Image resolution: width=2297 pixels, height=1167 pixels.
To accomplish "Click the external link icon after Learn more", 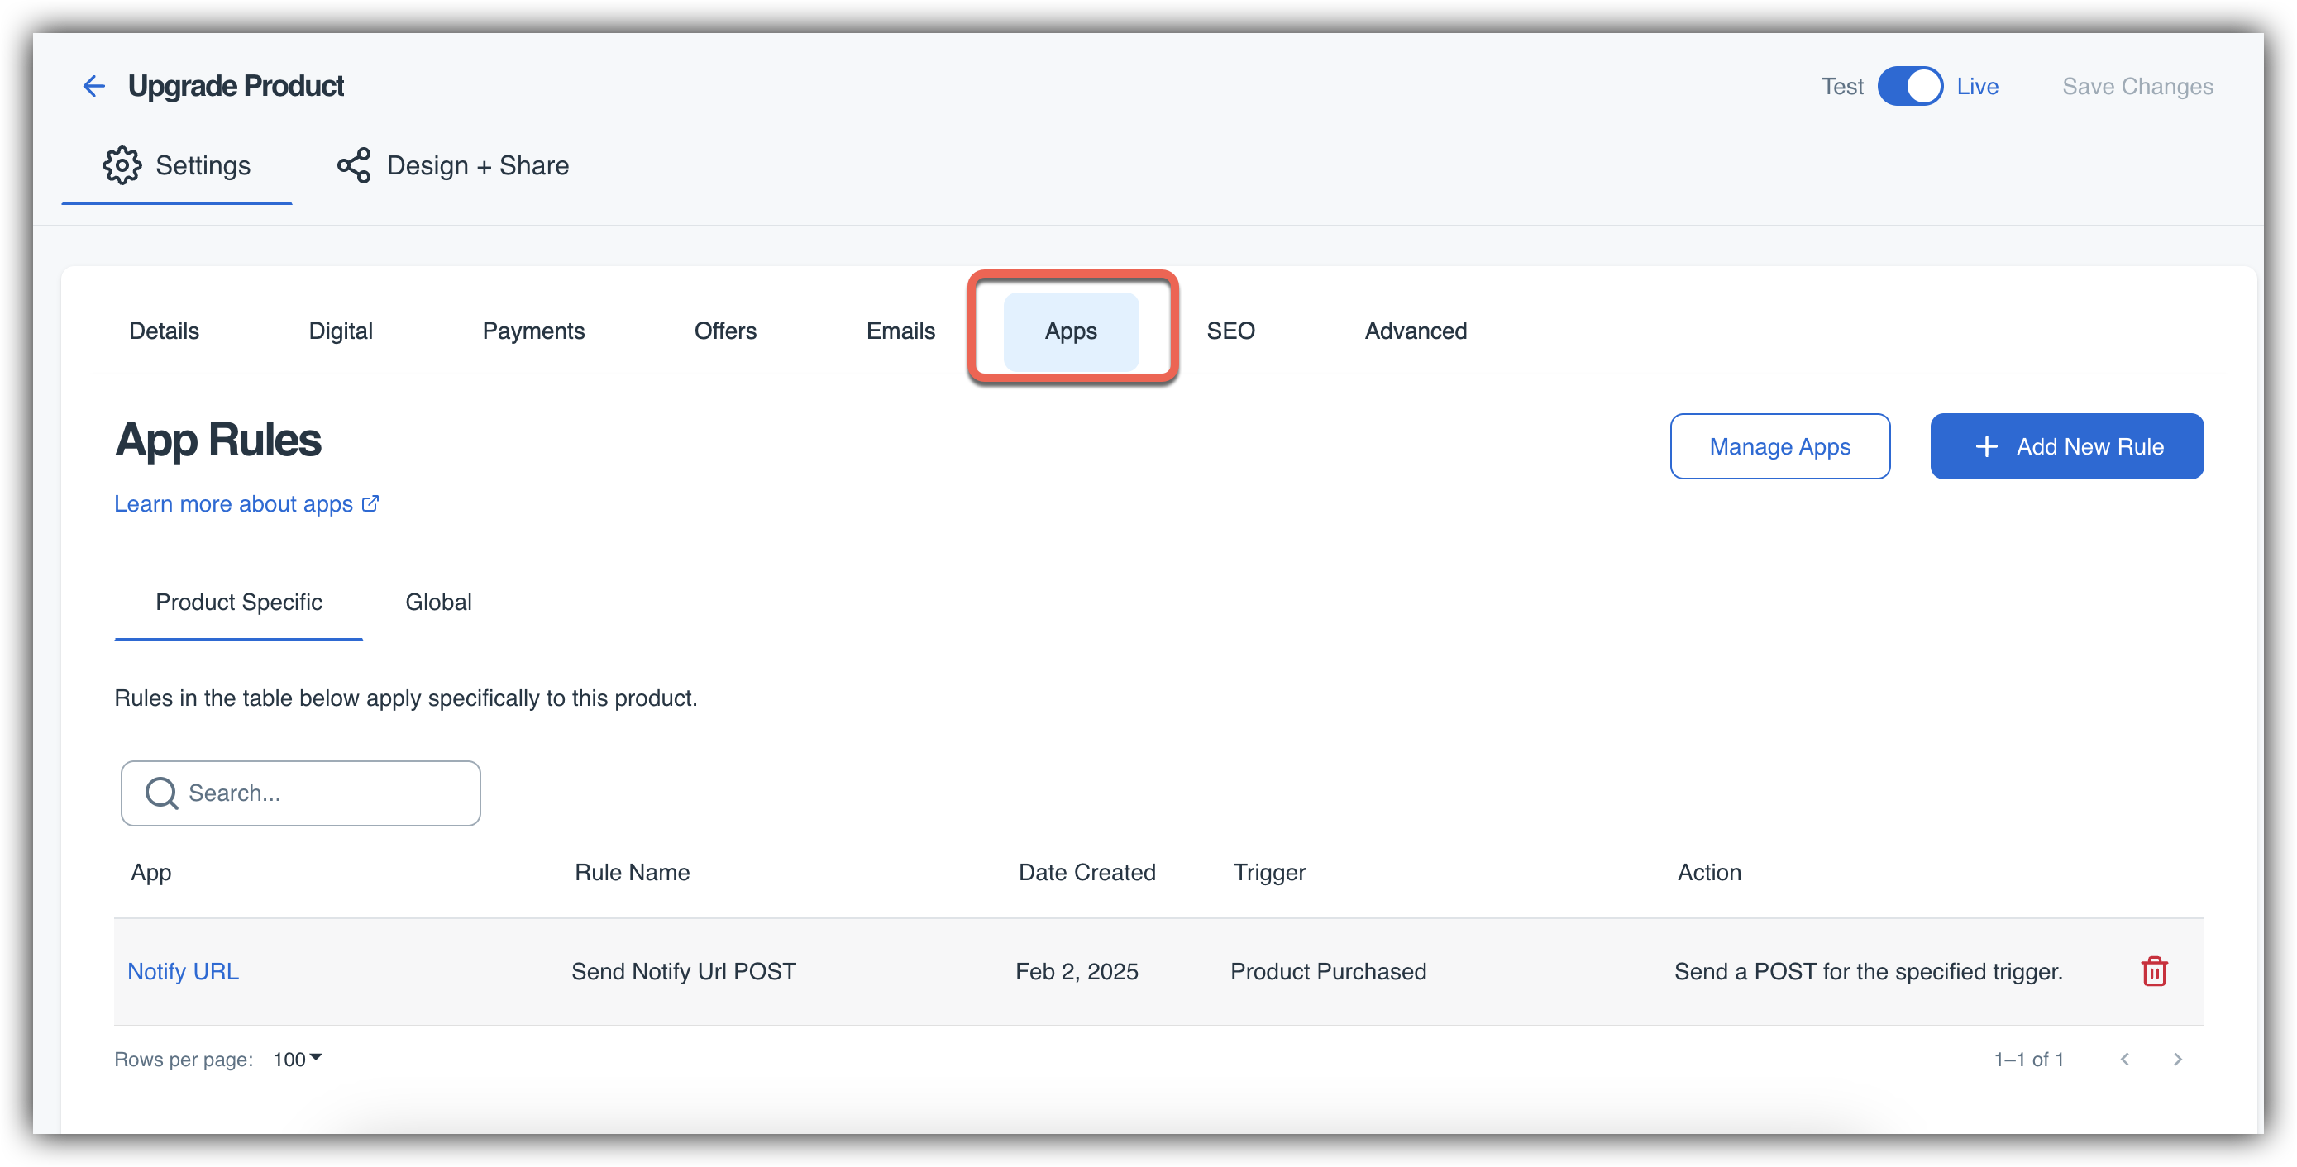I will 370,503.
